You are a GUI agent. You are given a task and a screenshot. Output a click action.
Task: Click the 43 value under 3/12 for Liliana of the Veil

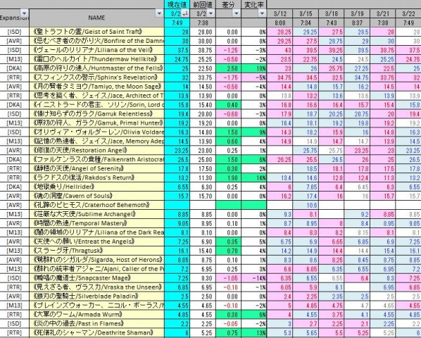pos(279,50)
